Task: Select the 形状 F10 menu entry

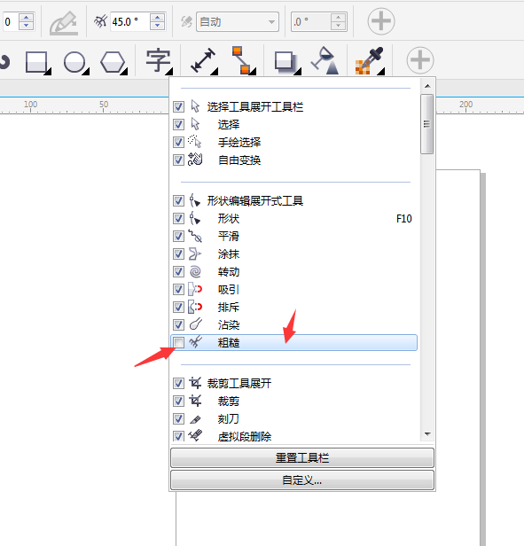Action: pos(293,218)
